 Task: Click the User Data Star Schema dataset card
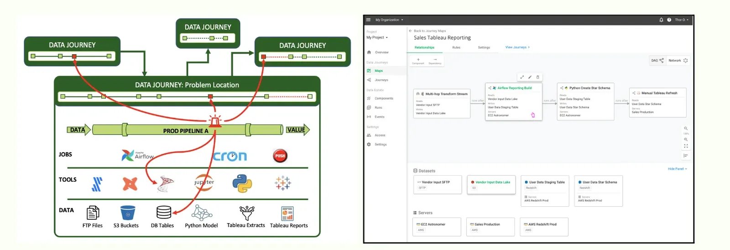point(598,191)
